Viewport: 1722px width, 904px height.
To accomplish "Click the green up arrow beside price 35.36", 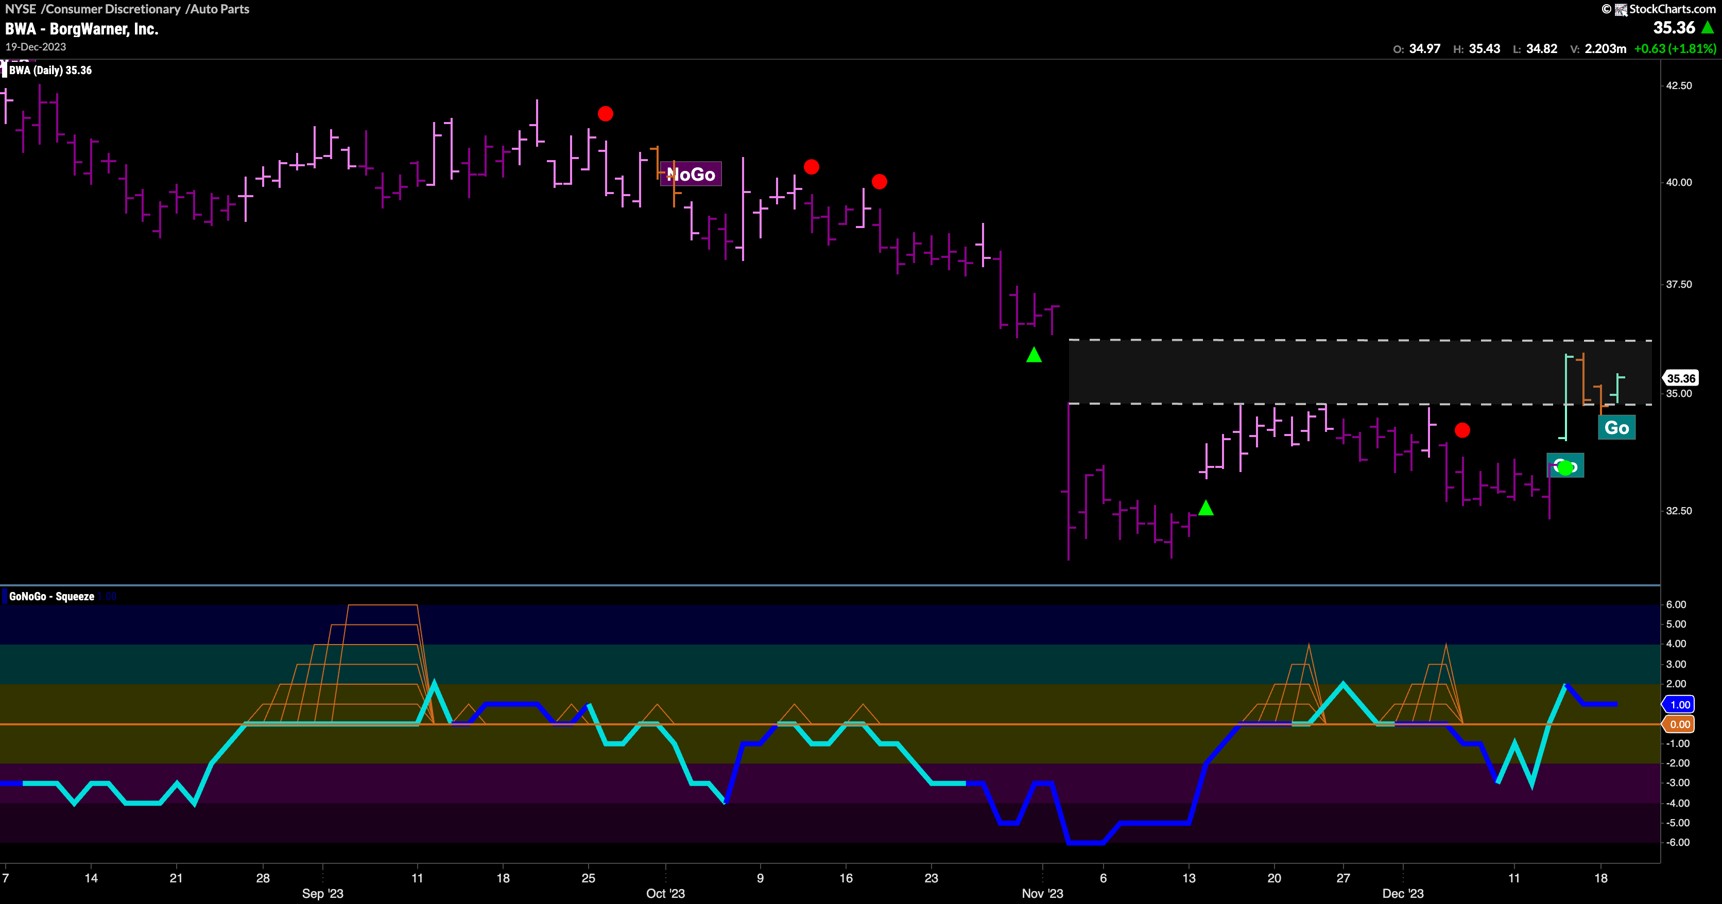I will pyautogui.click(x=1708, y=28).
